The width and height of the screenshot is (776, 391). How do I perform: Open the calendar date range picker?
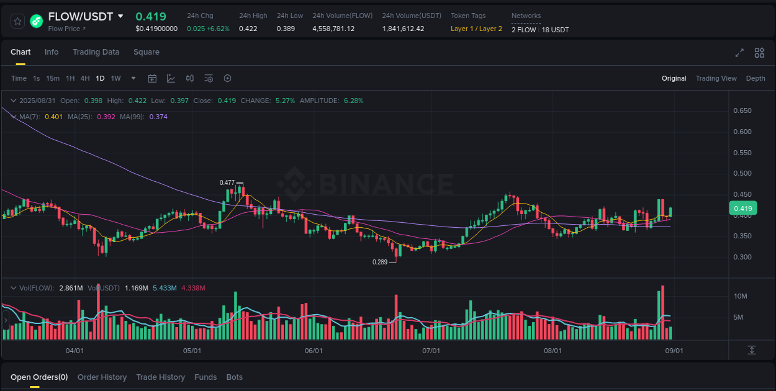tap(152, 78)
